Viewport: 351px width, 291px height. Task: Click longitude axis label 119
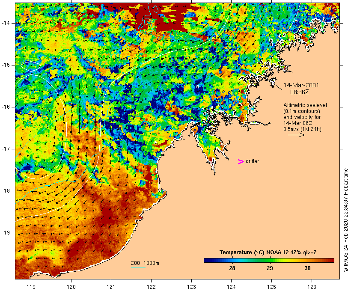[31, 287]
